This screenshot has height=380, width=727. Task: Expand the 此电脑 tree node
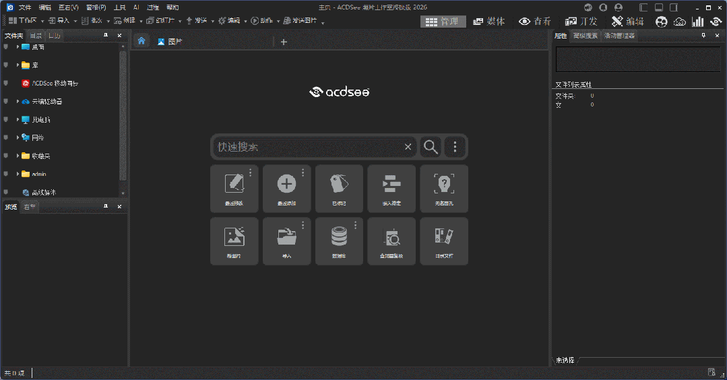18,119
